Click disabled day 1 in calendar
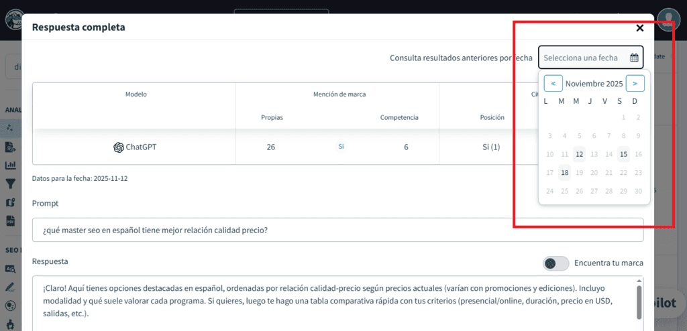Image resolution: width=687 pixels, height=331 pixels. (623, 117)
